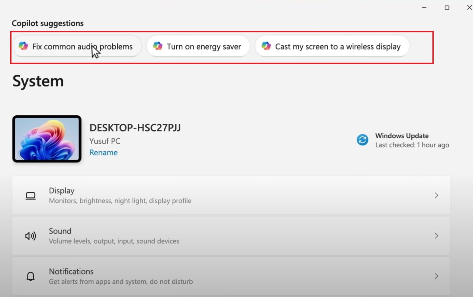
Task: Click the Rename link under Yusuf PC
Action: [103, 152]
